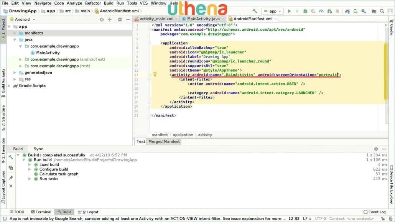Click the toggle view icon in Build panel
The width and height of the screenshot is (395, 222).
[x=11, y=168]
